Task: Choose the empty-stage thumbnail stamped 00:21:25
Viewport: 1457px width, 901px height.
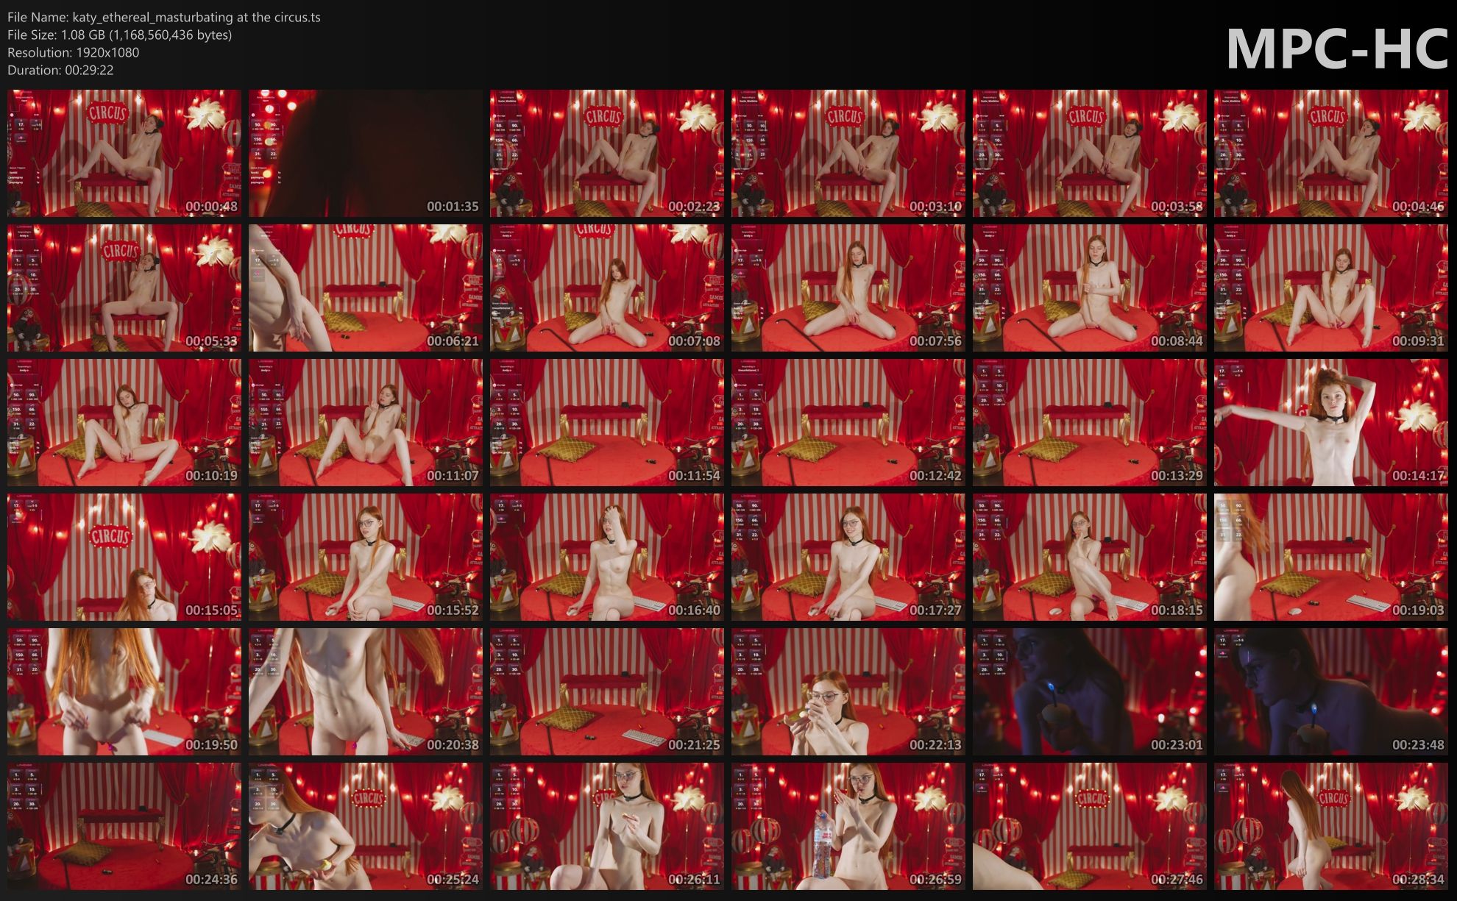Action: coord(607,692)
